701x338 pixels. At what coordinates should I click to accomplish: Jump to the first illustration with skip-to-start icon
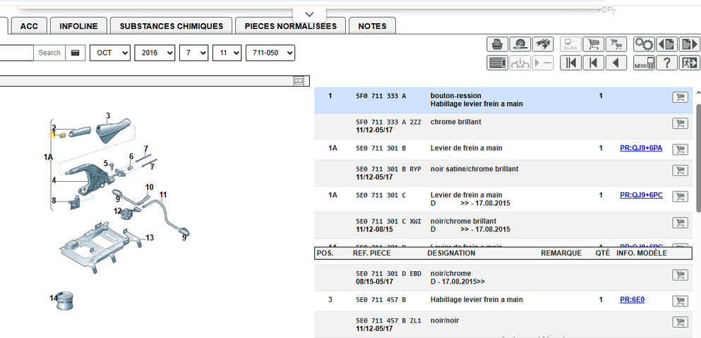(x=571, y=63)
